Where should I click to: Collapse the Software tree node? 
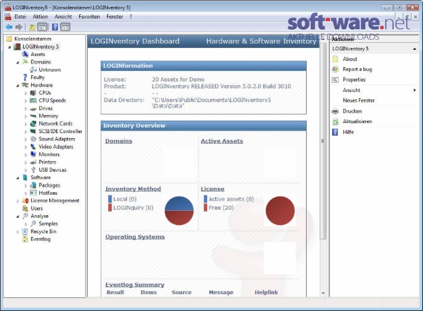[18, 178]
